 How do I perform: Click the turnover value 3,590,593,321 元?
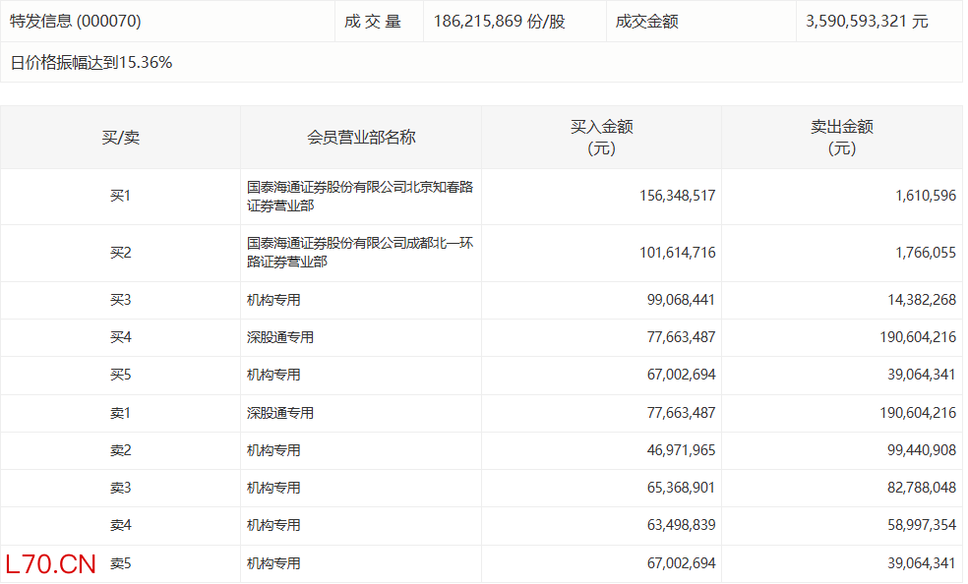click(866, 21)
